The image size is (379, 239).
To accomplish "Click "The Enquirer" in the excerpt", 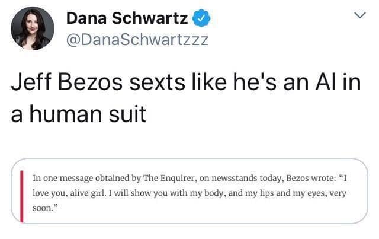I will [x=169, y=177].
